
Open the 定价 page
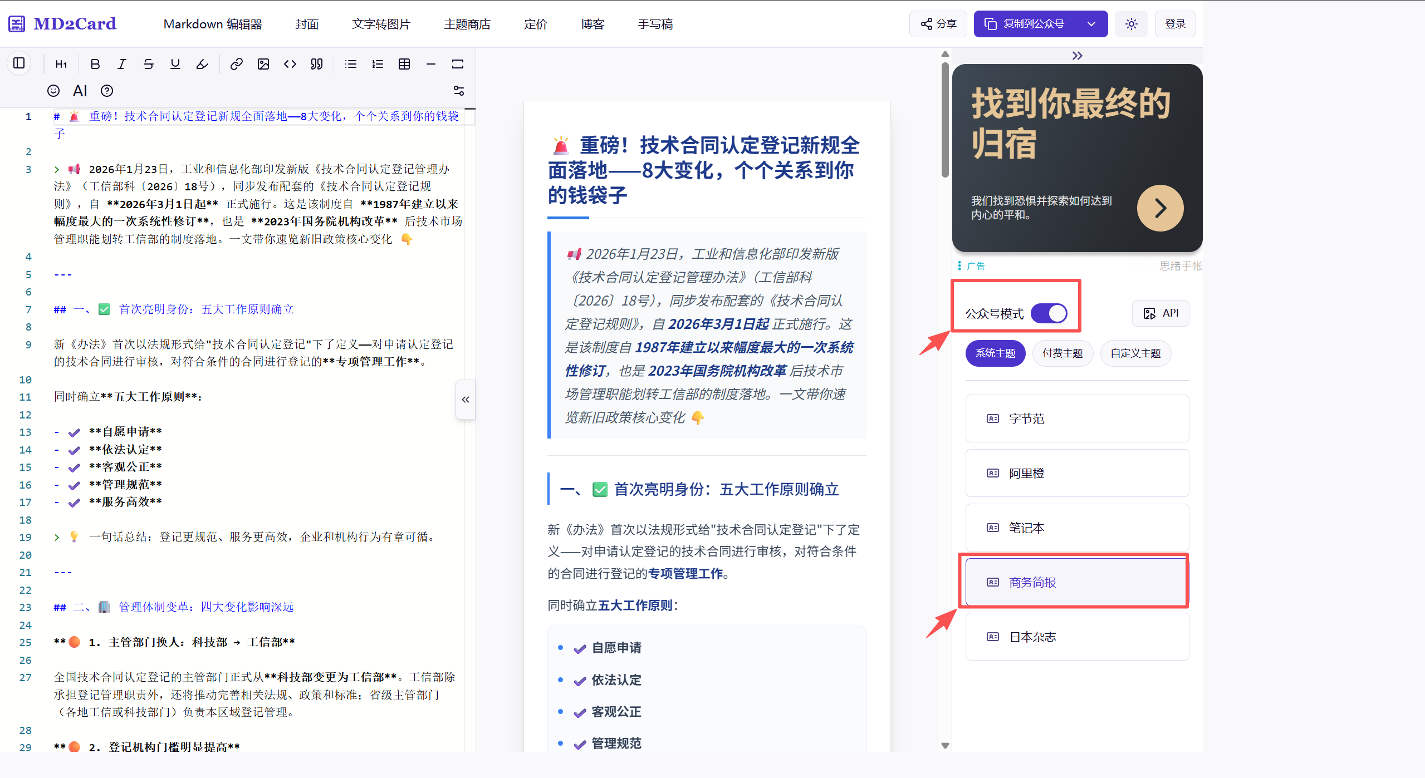coord(536,24)
